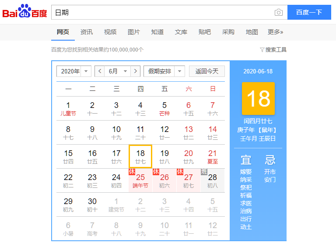Switch to the 图片 tab
Viewport: 336px width, 246px height.
134,32
